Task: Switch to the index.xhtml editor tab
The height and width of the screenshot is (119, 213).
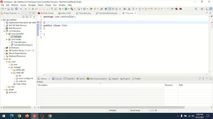Action: (x=65, y=13)
